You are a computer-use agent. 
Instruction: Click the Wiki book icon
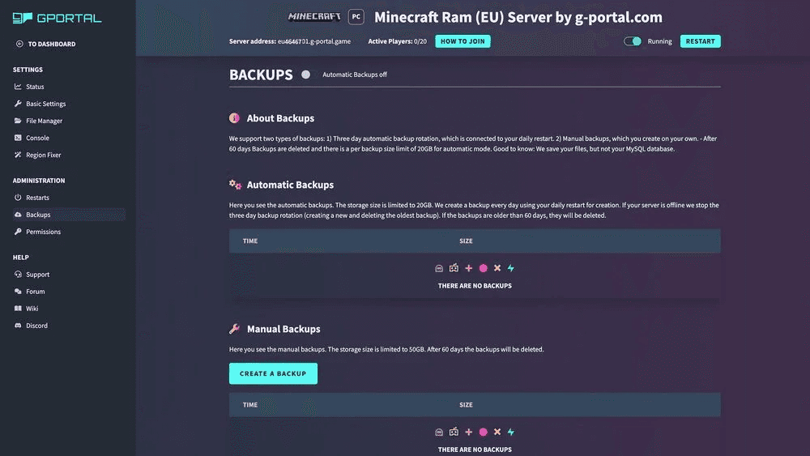point(18,309)
